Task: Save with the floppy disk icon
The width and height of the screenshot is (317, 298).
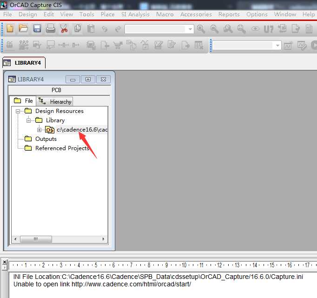Action: point(37,28)
